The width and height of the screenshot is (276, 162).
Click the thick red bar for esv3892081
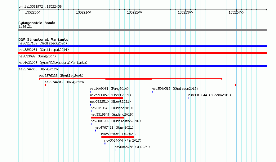point(143,53)
